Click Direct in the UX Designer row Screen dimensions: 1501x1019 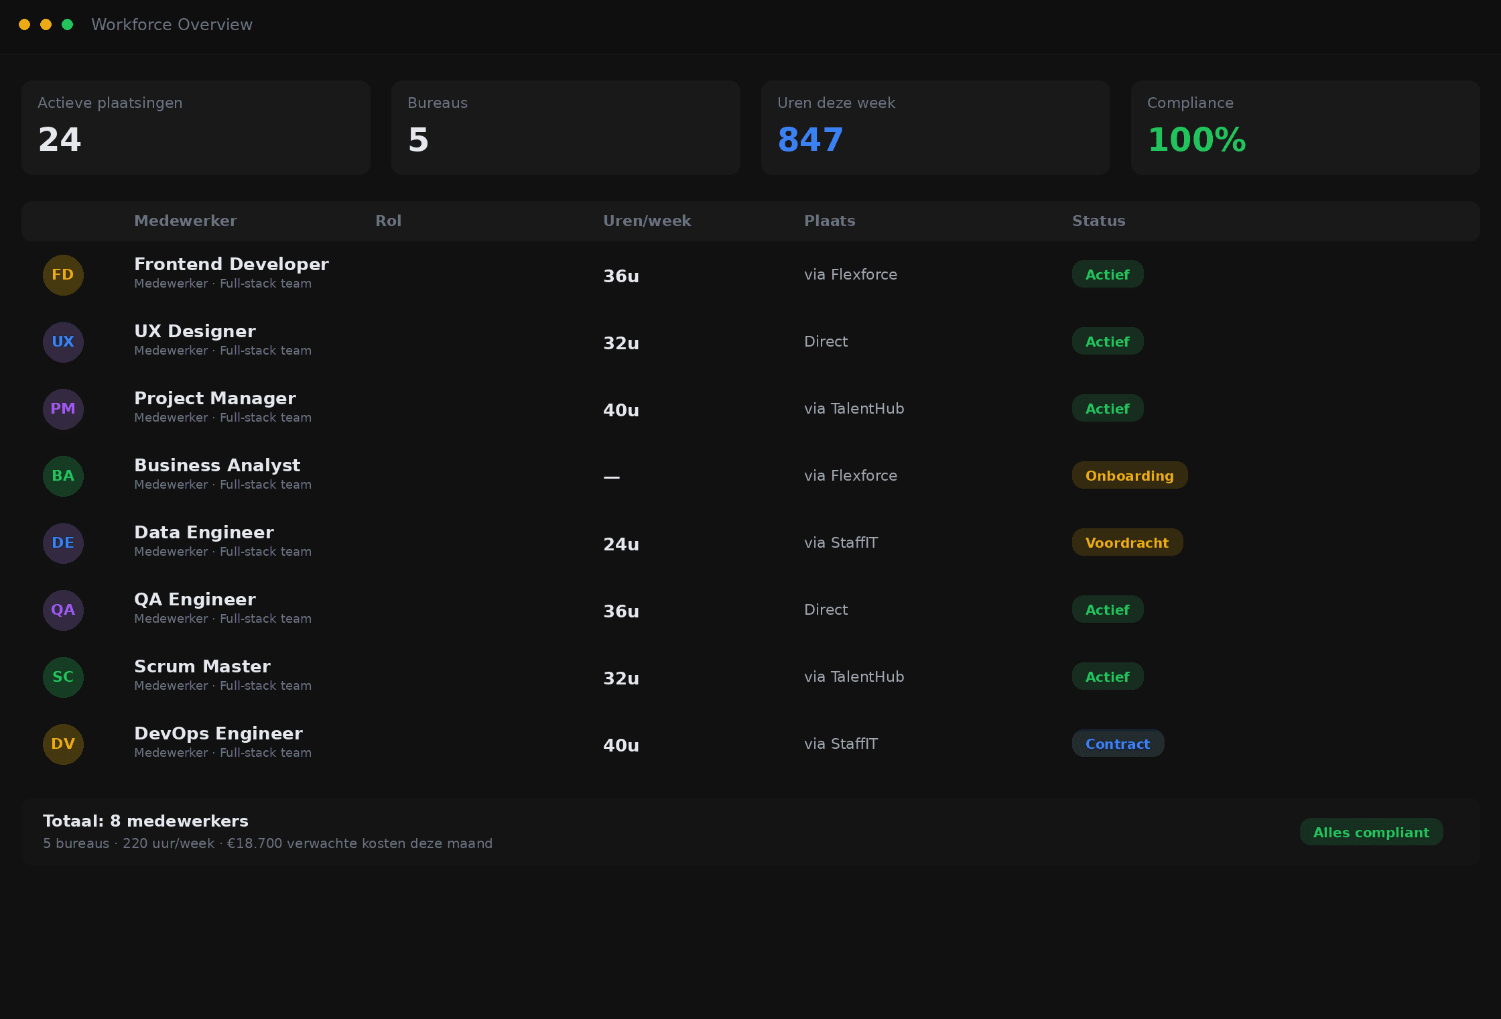tap(826, 341)
